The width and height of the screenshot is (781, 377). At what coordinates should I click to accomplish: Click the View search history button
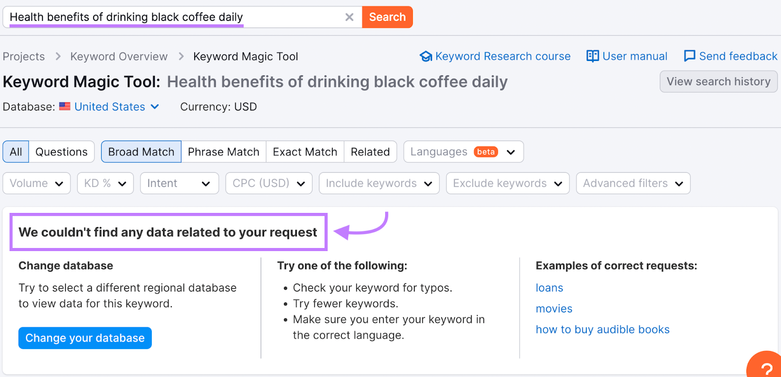pyautogui.click(x=719, y=82)
